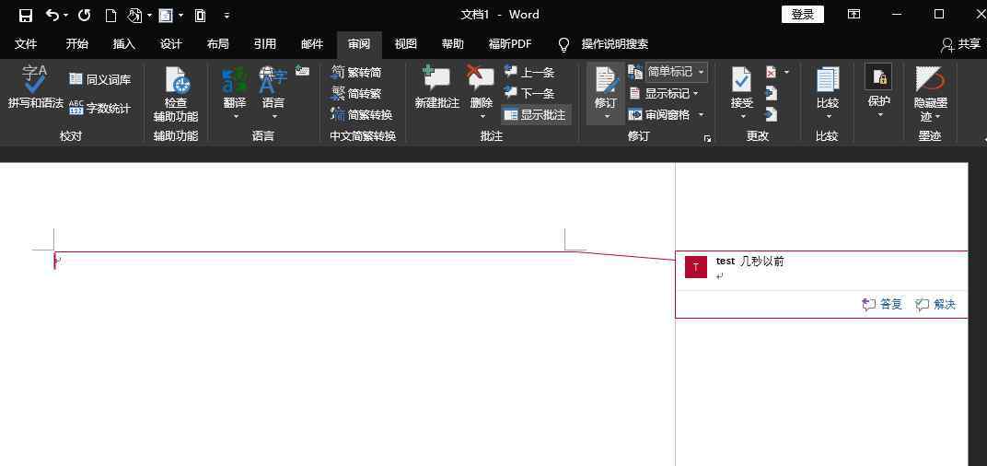Go to previous comment 上一条
This screenshot has width=987, height=466.
tap(529, 73)
